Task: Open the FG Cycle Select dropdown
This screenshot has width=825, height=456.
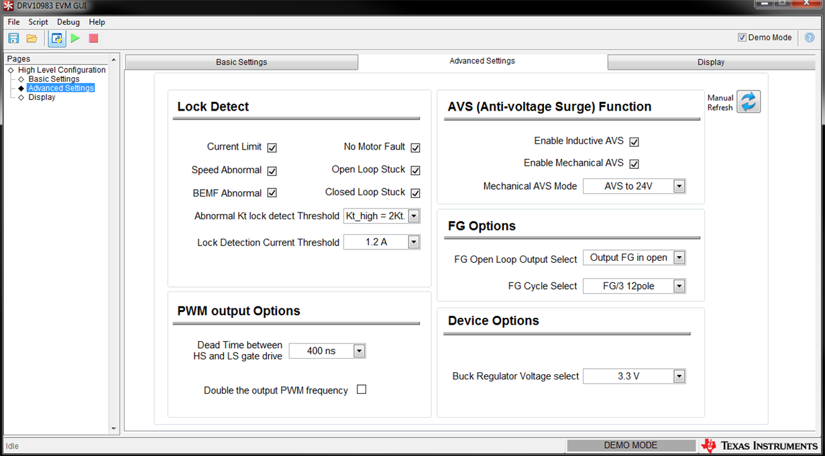Action: tap(635, 286)
